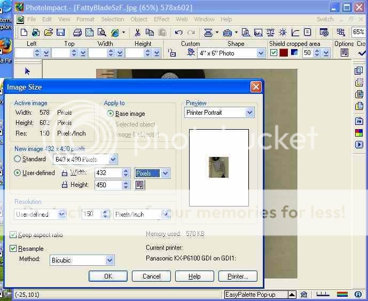This screenshot has width=368, height=301.
Task: Click the units icon beside Height field
Action: [x=140, y=185]
